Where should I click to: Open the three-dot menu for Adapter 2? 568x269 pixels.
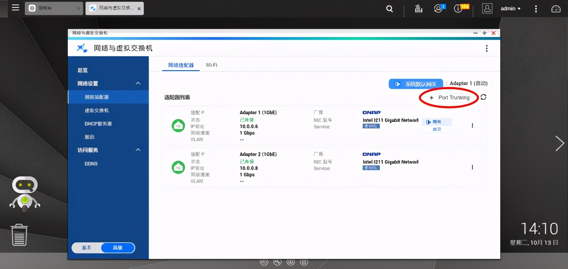(x=472, y=167)
